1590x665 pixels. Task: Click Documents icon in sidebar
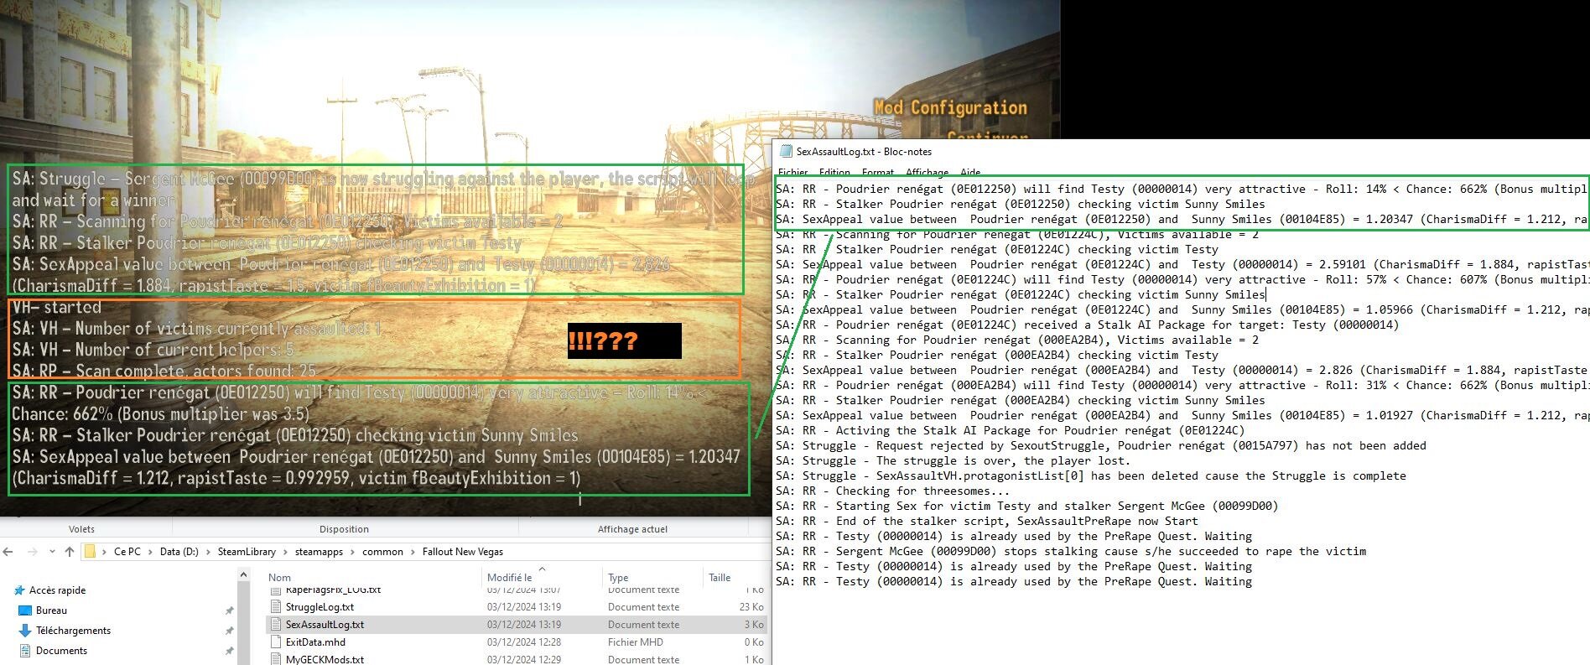[x=24, y=651]
